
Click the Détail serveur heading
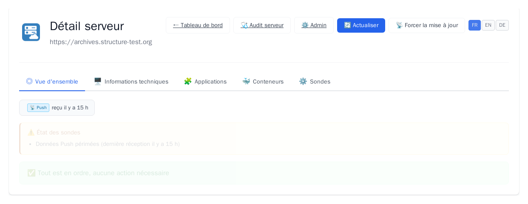[87, 26]
